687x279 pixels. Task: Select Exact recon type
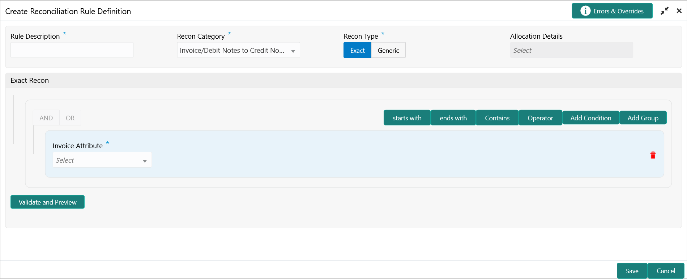click(357, 50)
